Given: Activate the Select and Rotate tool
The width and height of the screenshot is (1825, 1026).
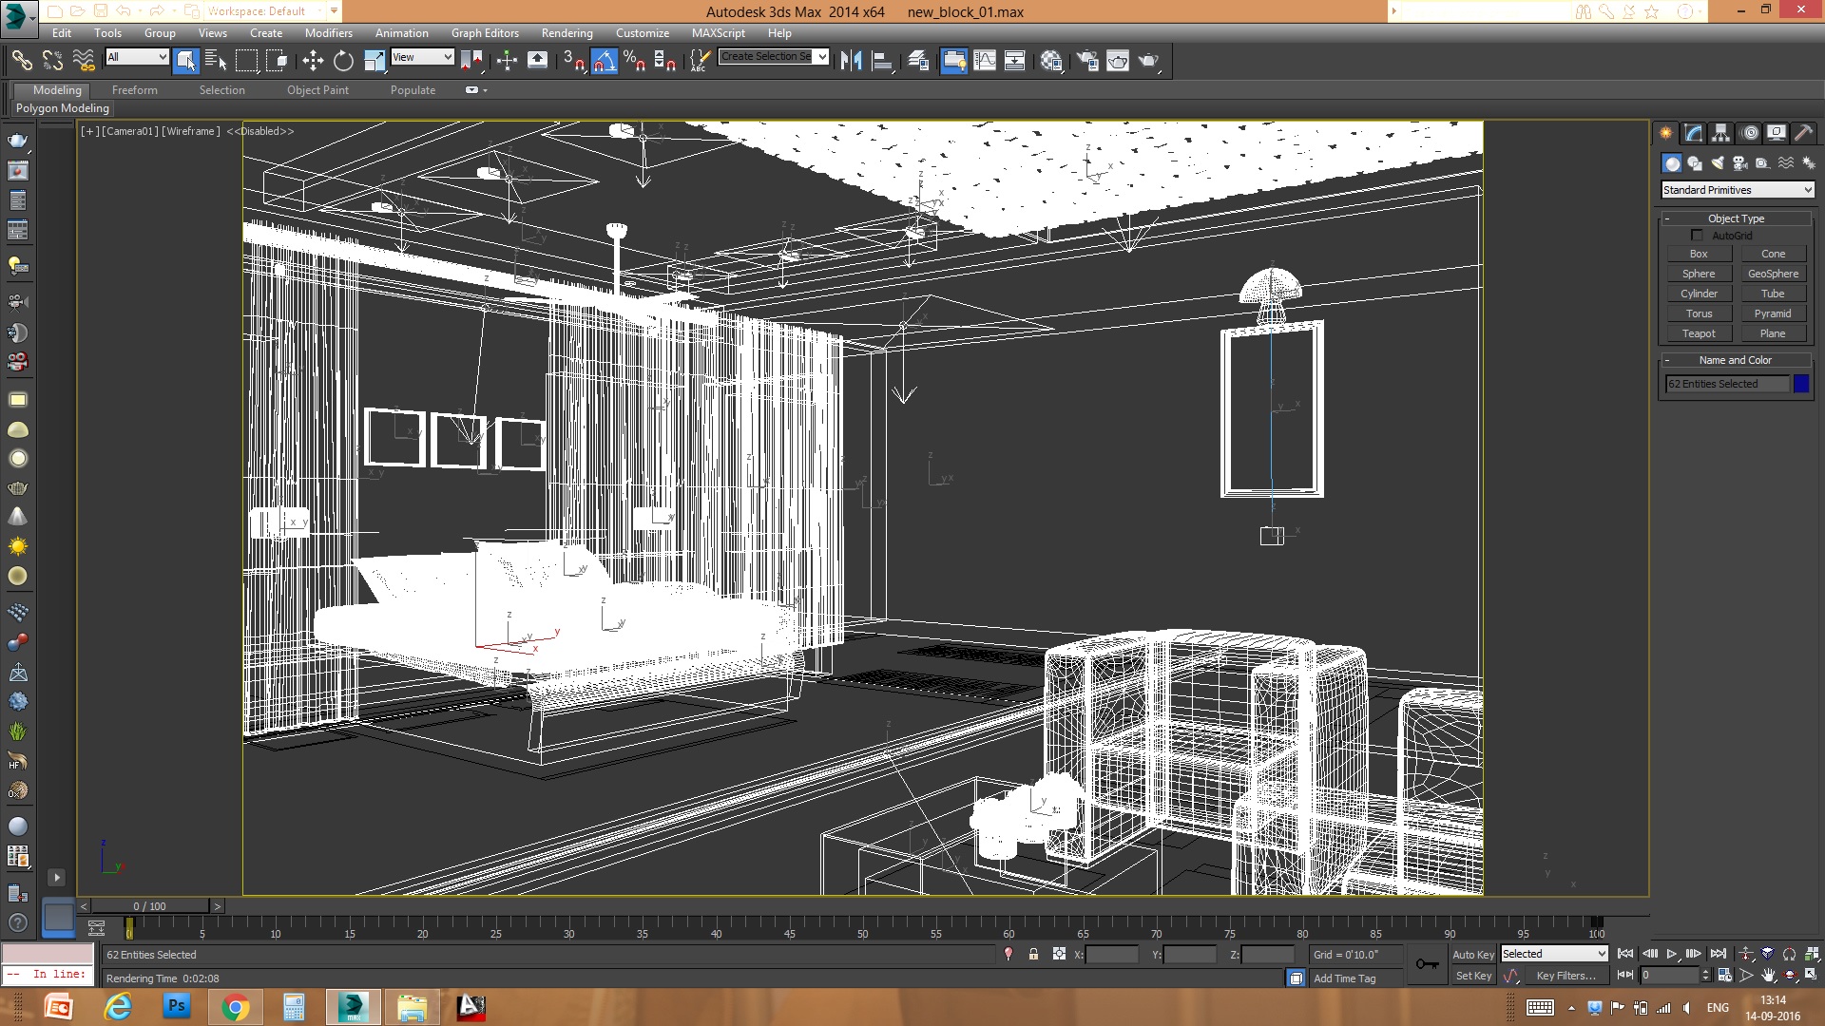Looking at the screenshot, I should coord(343,61).
